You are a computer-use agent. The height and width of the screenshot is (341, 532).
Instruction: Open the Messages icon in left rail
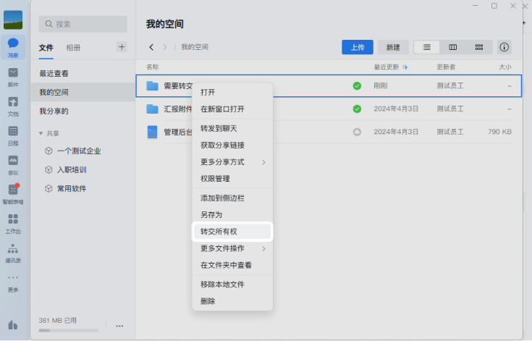(x=13, y=47)
